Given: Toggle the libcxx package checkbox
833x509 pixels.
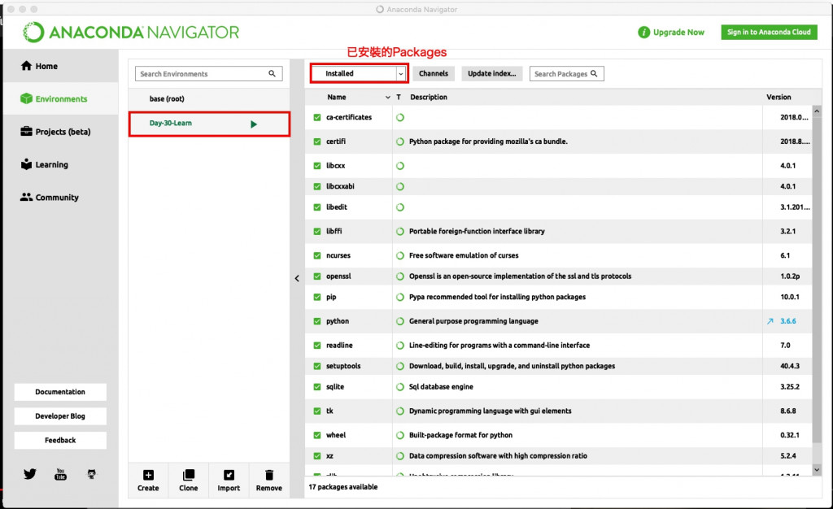Looking at the screenshot, I should pos(317,166).
